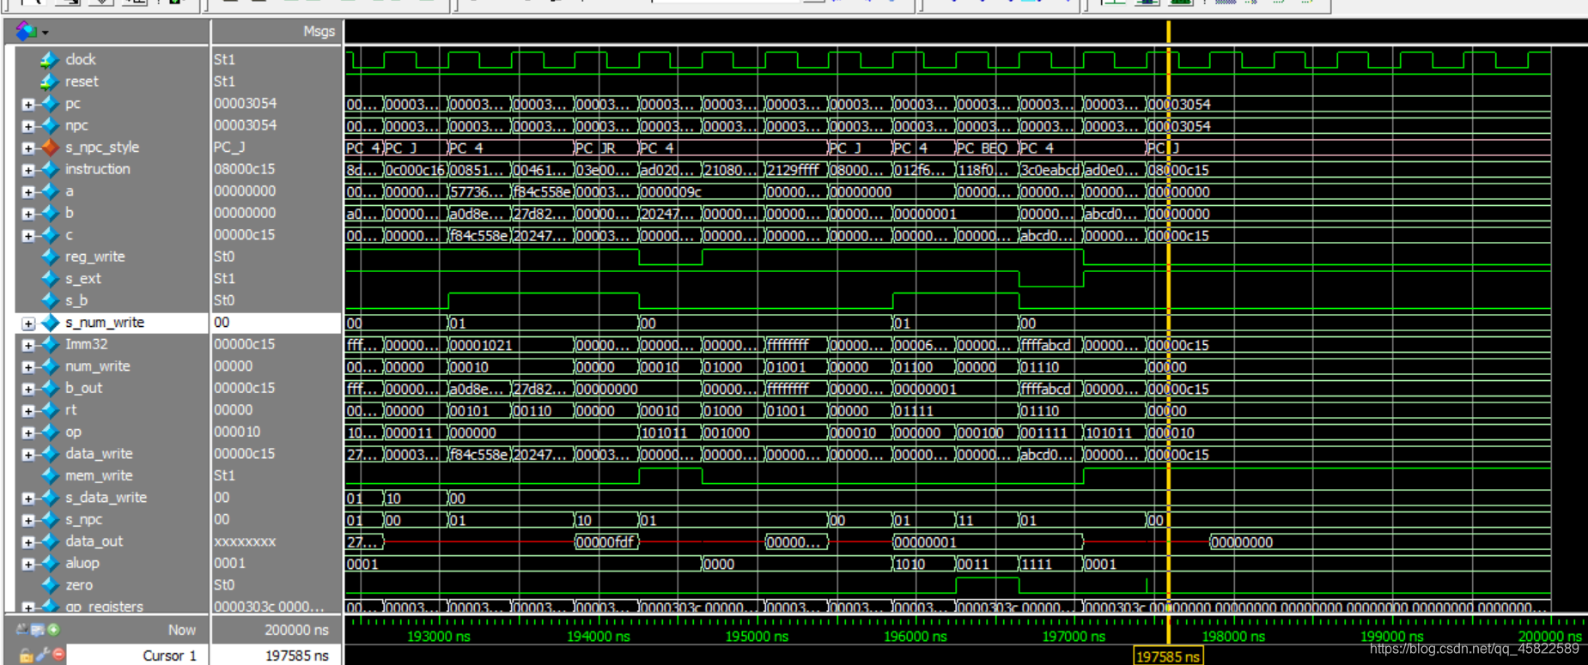The width and height of the screenshot is (1588, 665).
Task: Click the Now time value 200000 ns
Action: pyautogui.click(x=296, y=630)
